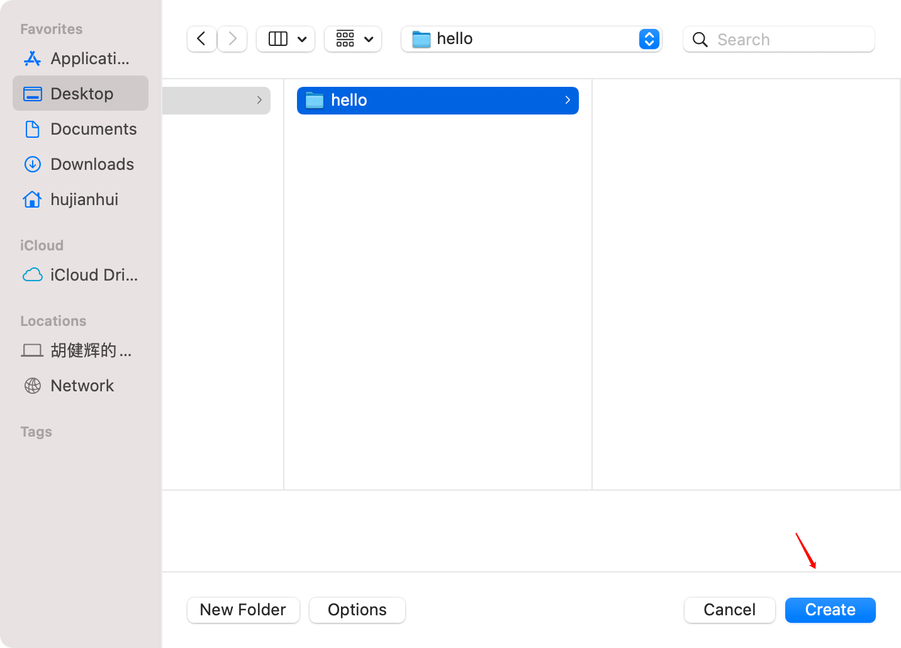Click the Cancel button

click(730, 610)
